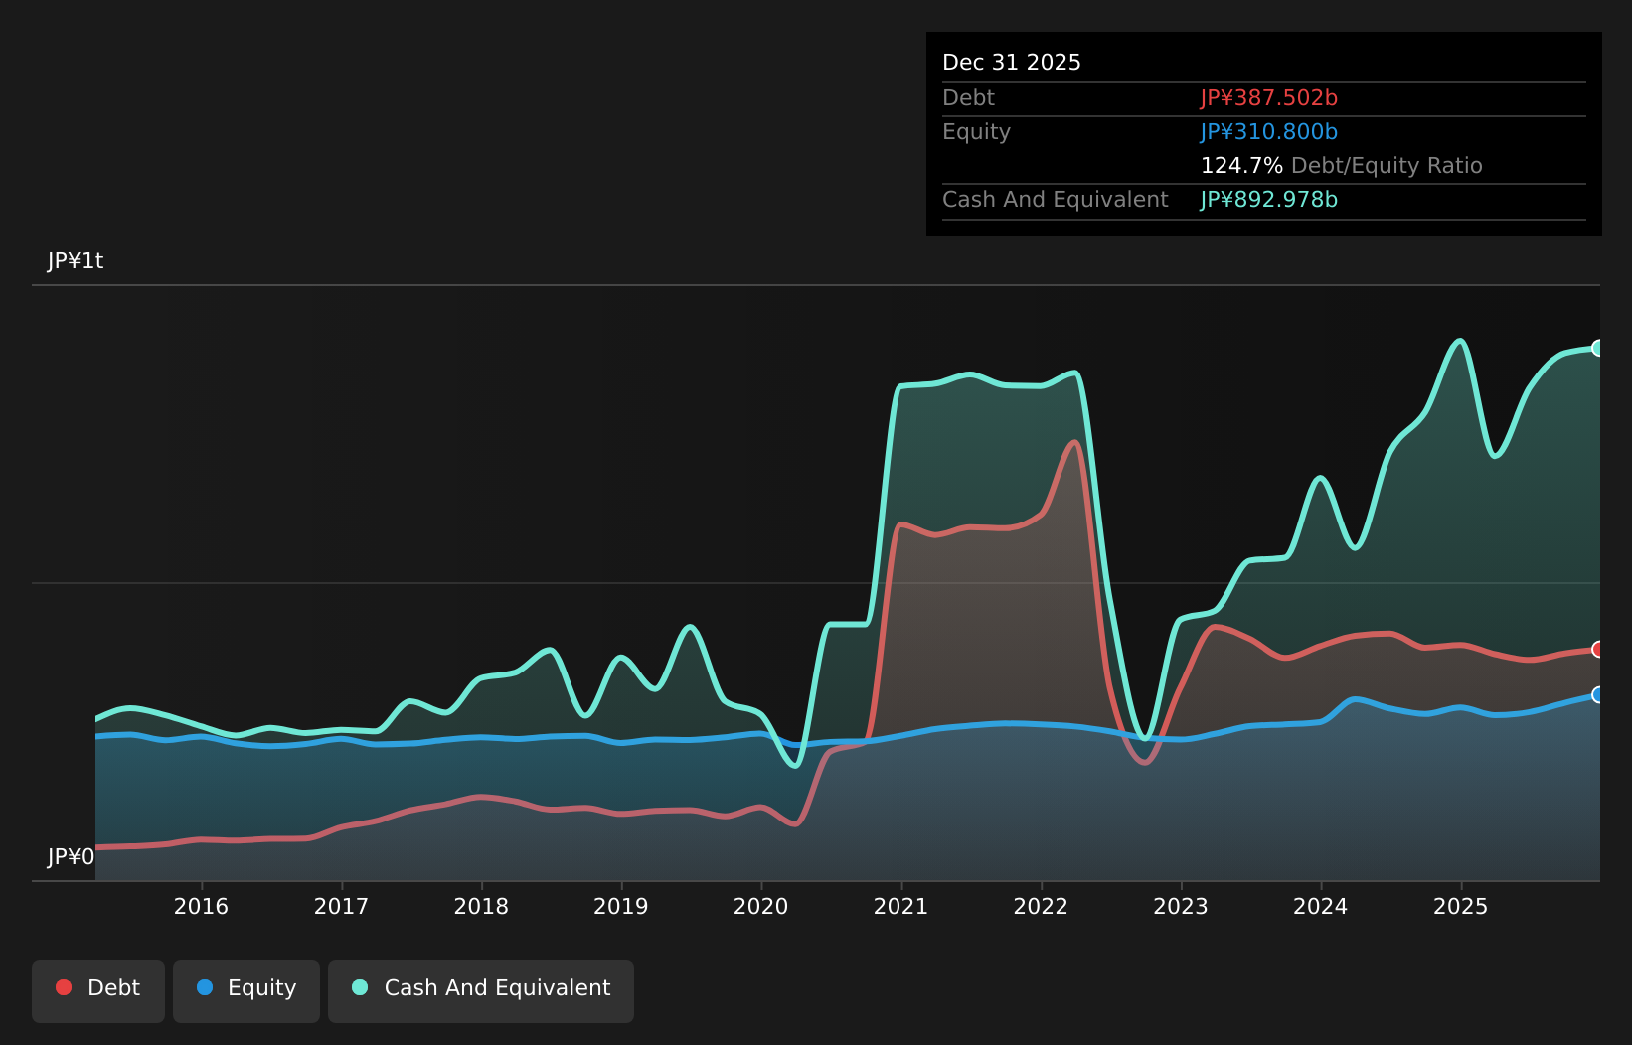Image resolution: width=1632 pixels, height=1045 pixels.
Task: Click the JP¥310.800b Equity value
Action: 1268,131
